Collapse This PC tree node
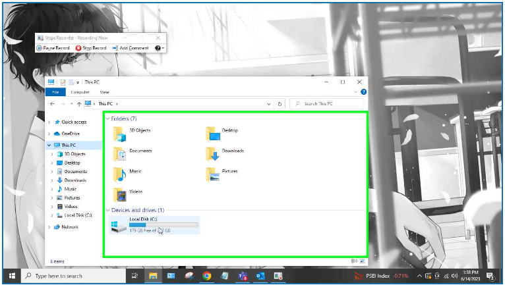The image size is (505, 287). point(49,145)
